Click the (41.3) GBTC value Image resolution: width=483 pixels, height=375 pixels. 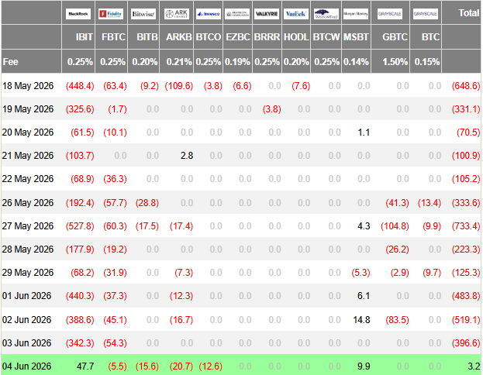(398, 202)
